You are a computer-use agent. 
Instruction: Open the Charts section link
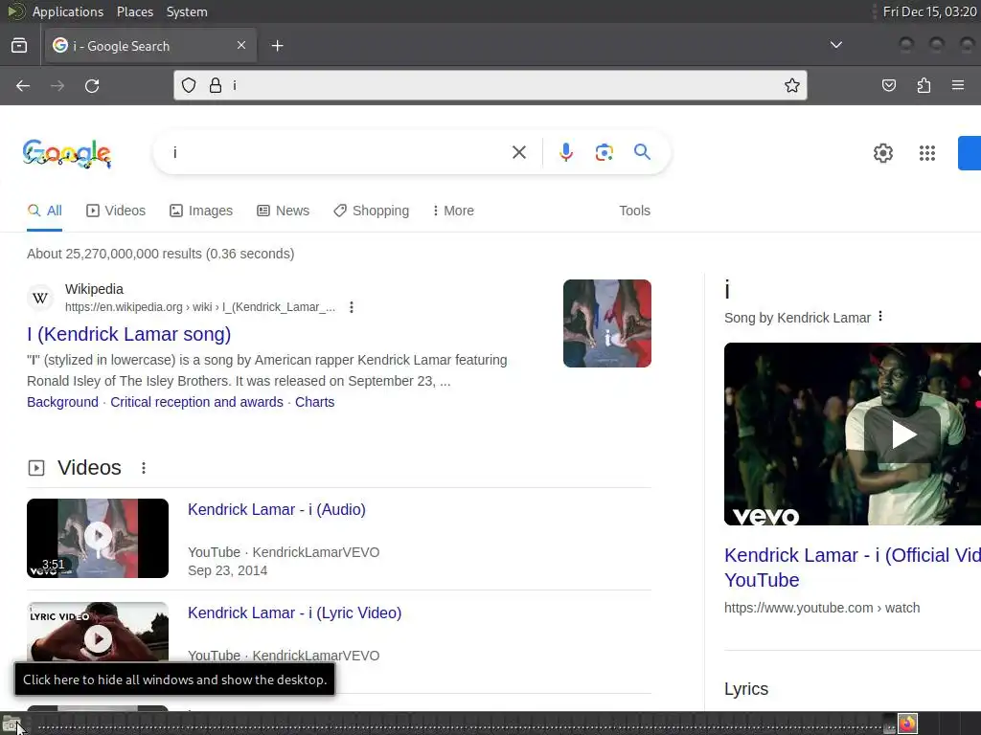click(x=314, y=402)
